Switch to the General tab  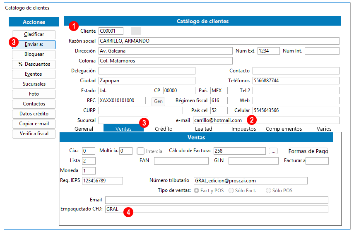pos(84,129)
